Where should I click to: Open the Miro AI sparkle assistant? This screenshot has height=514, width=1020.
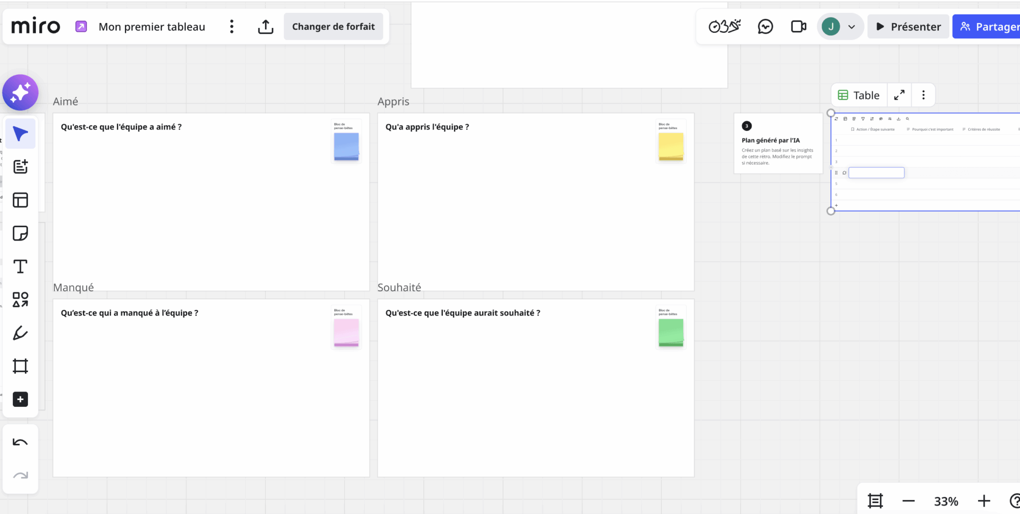[20, 93]
